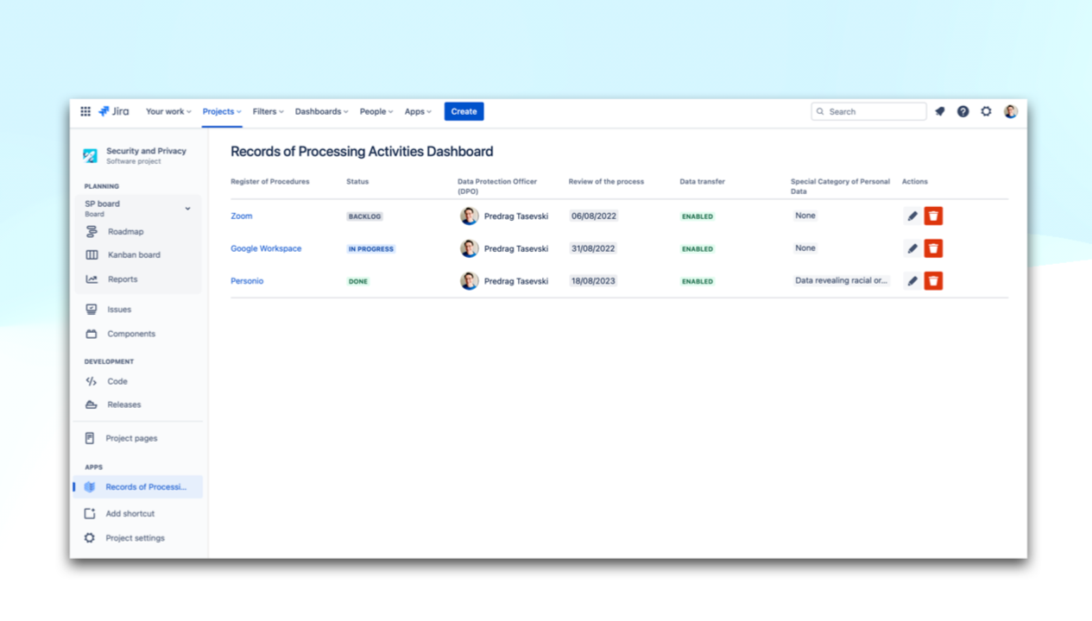Open the People dropdown menu
The image size is (1092, 621).
376,111
